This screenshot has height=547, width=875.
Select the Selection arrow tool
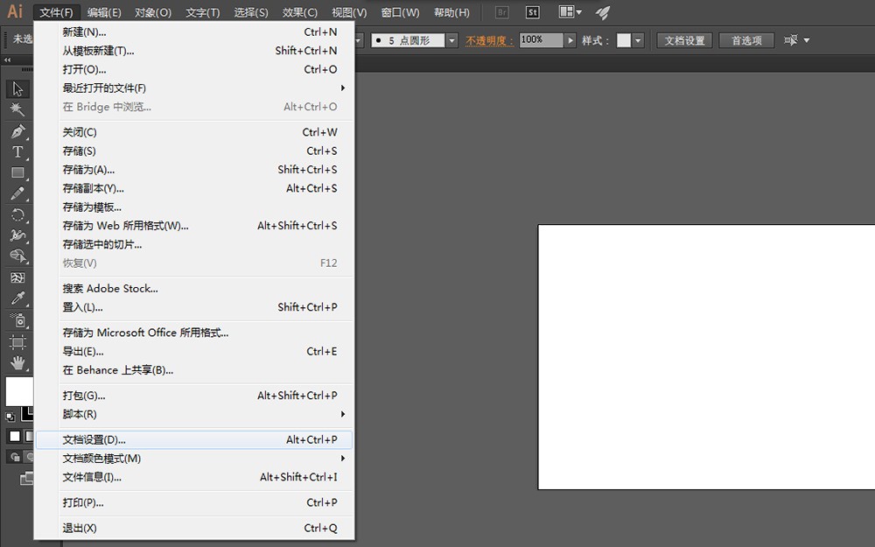pyautogui.click(x=17, y=88)
